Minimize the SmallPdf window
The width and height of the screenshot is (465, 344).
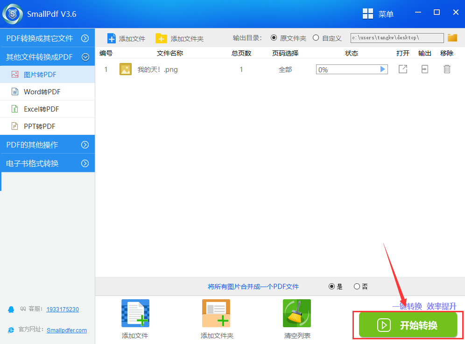pyautogui.click(x=418, y=12)
